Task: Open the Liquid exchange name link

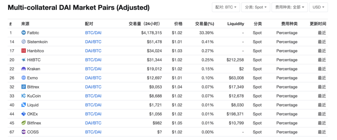Action: tap(33, 105)
